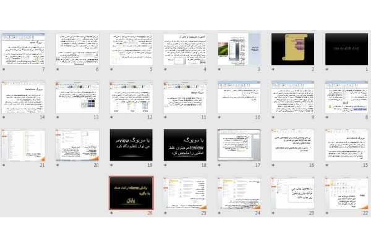The image size is (371, 247).
Task: Click the transition star icon under slide 17
Action: (x=219, y=165)
